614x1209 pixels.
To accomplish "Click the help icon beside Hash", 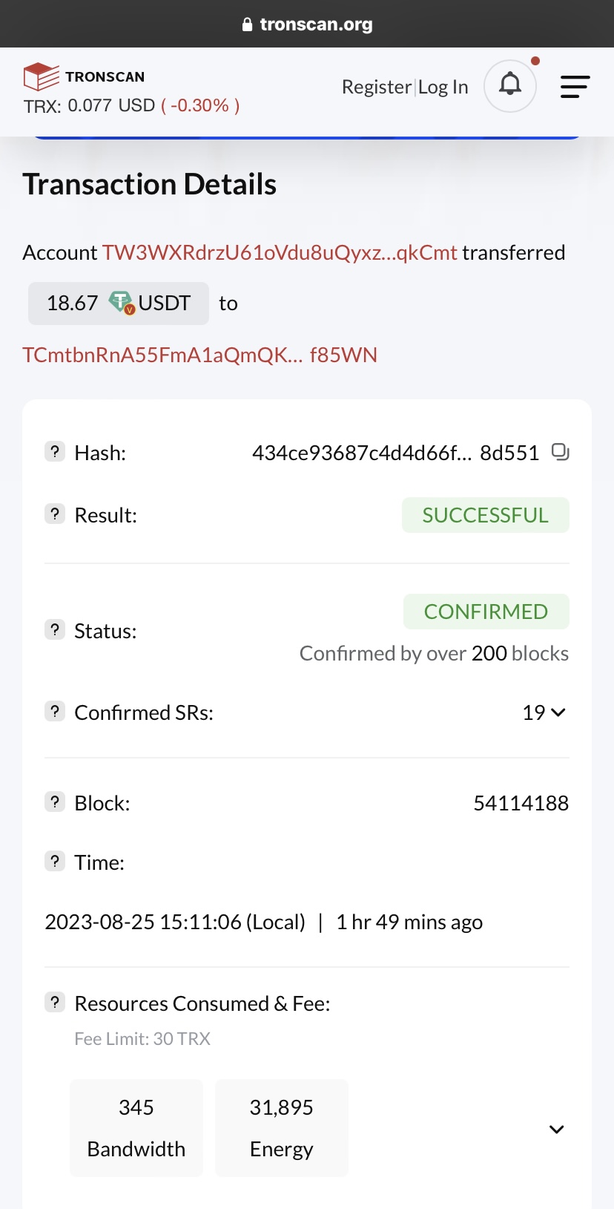I will tap(55, 451).
